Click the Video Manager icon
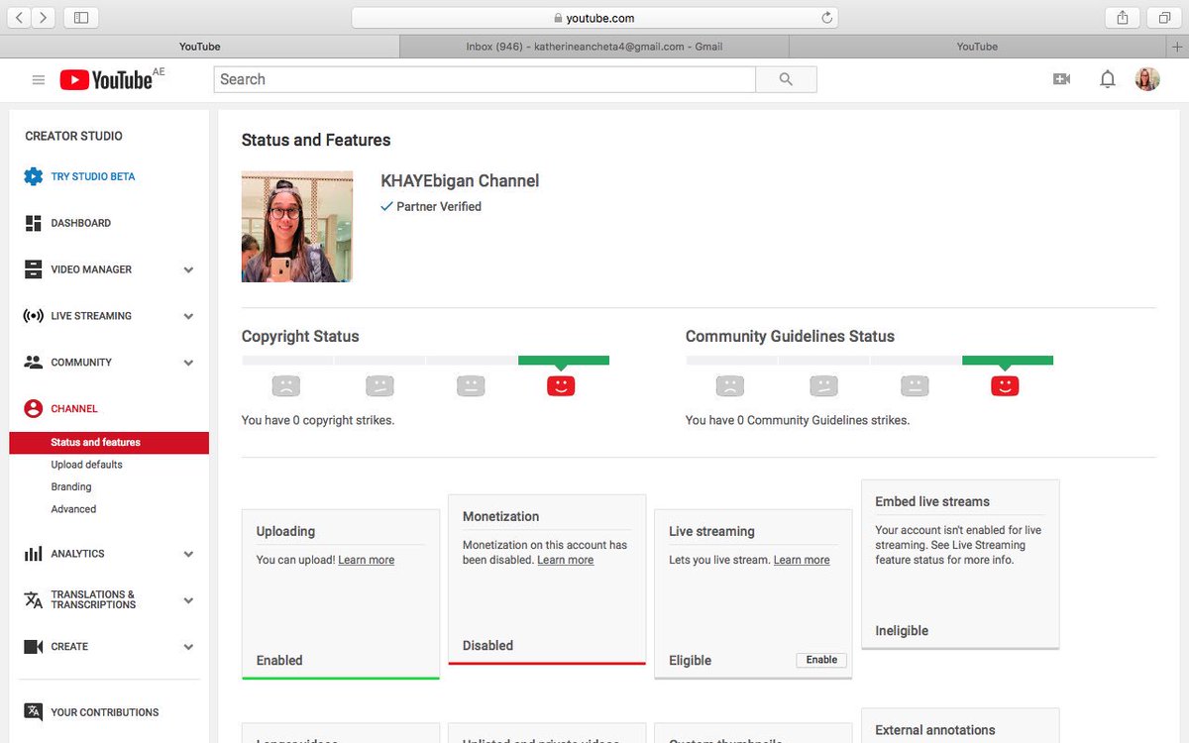Viewport: 1189px width, 743px height. [x=34, y=269]
